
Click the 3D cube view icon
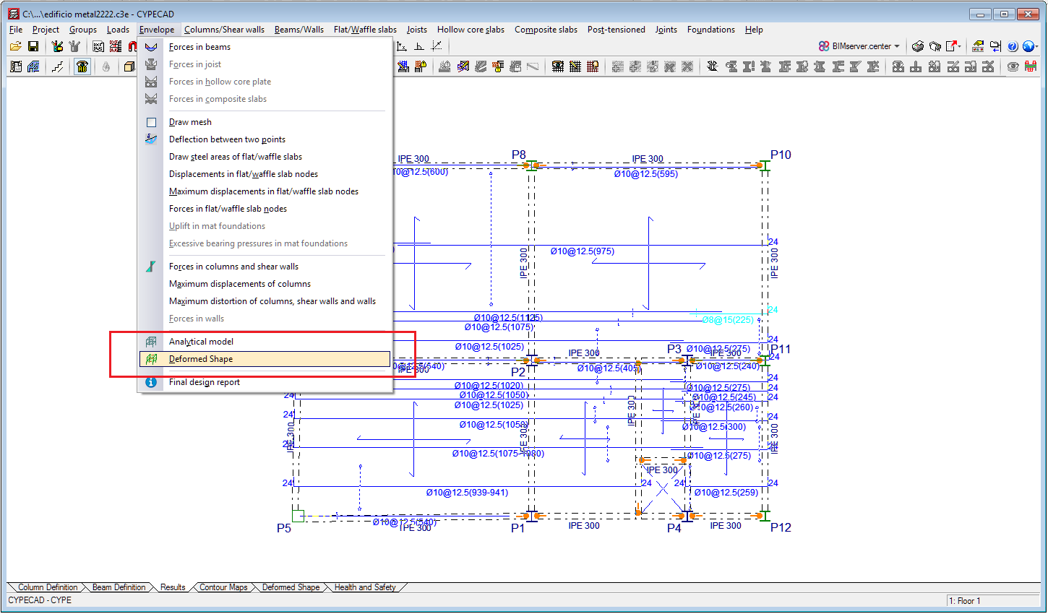tap(129, 67)
